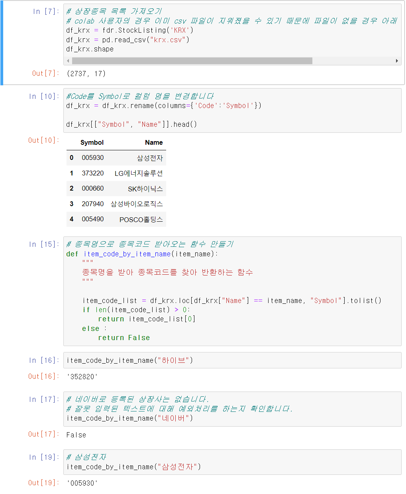Click the In [19] 삼성전자 code cell
Screen dimensions: 406x494
click(232, 462)
